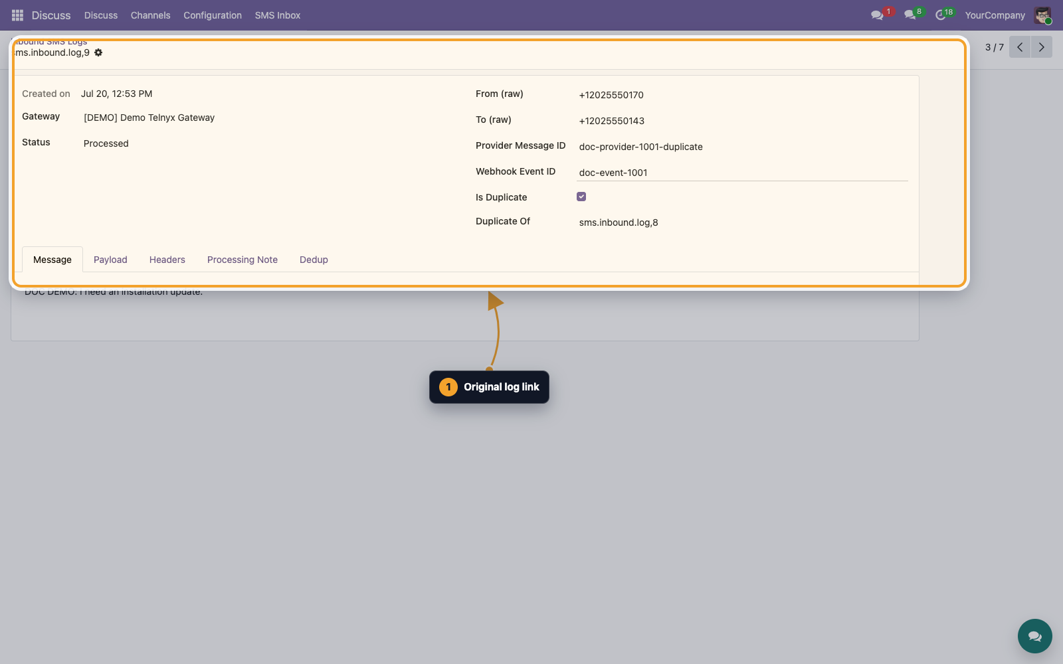The height and width of the screenshot is (664, 1063).
Task: Toggle the Is Duplicate checkbox
Action: (581, 197)
